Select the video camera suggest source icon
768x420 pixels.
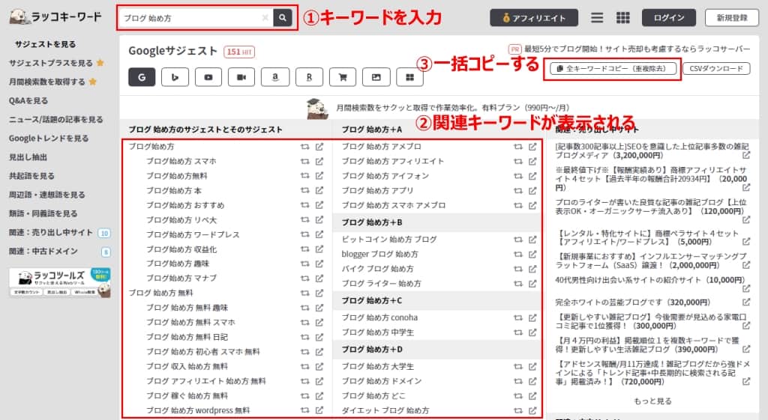click(x=241, y=77)
